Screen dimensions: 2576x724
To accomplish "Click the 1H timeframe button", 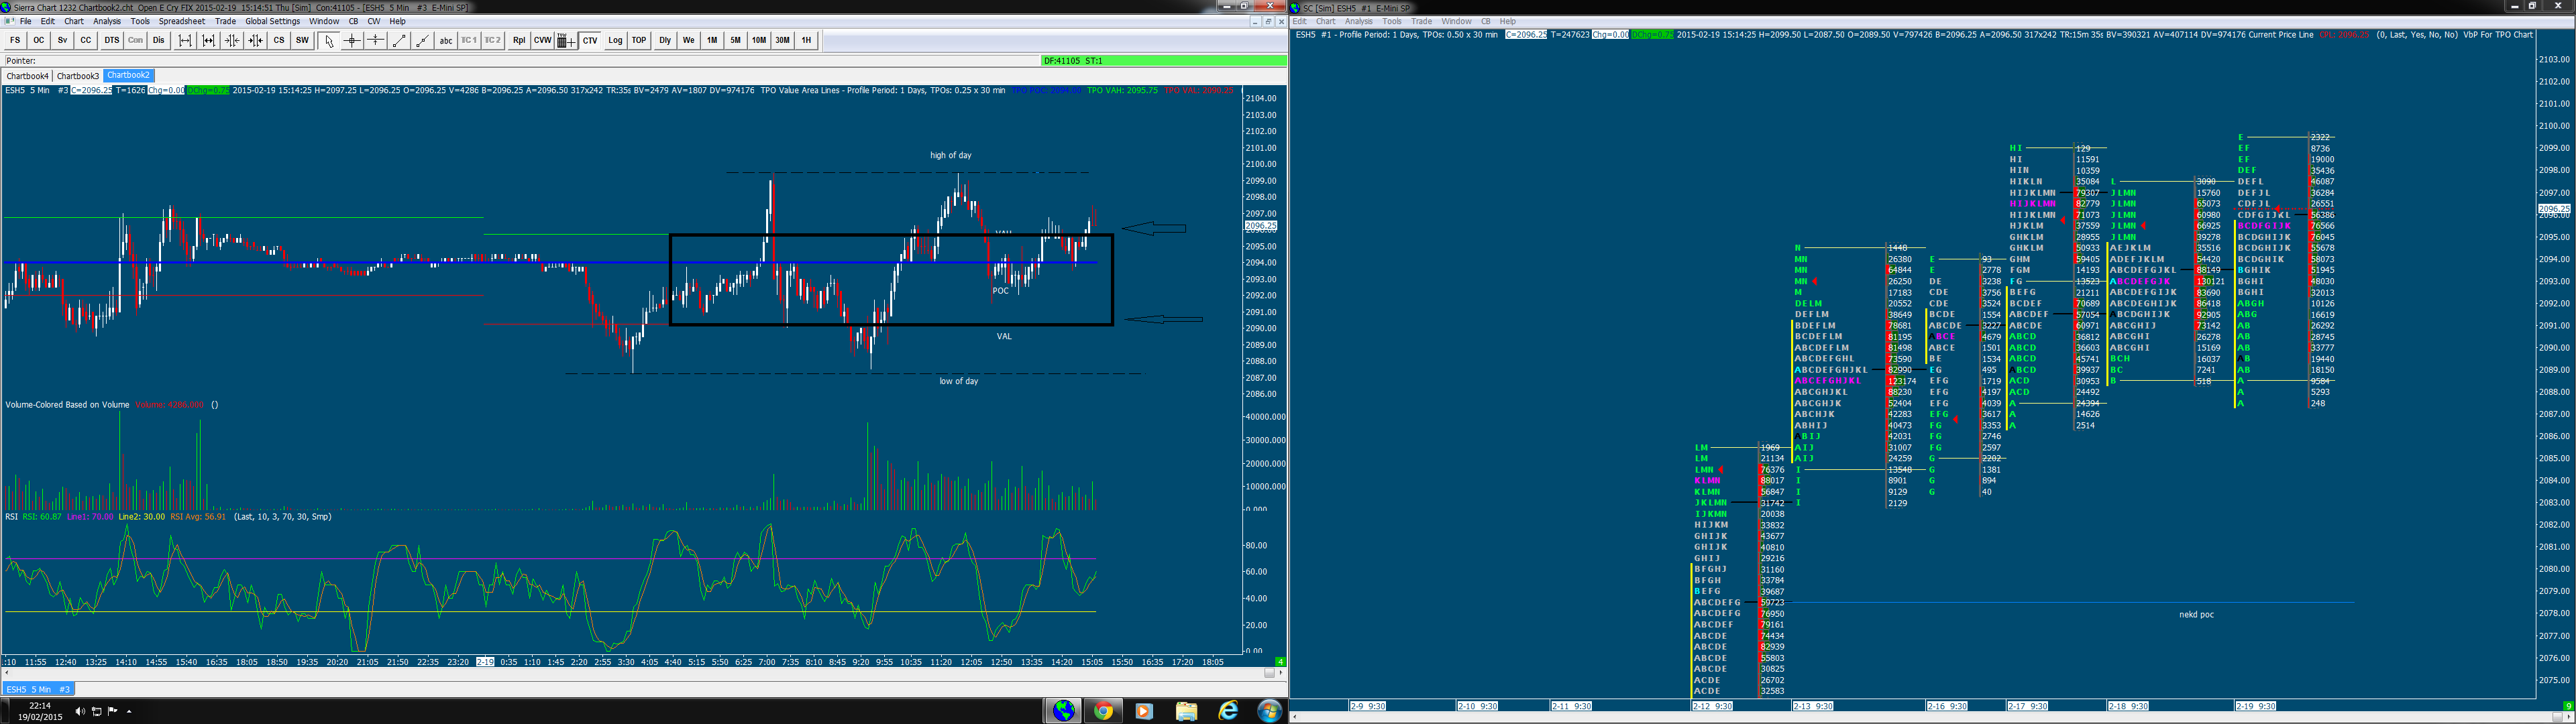I will click(x=806, y=41).
